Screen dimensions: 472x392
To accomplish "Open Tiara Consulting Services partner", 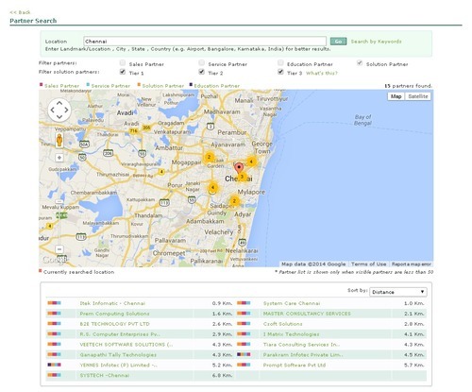I will tap(301, 345).
